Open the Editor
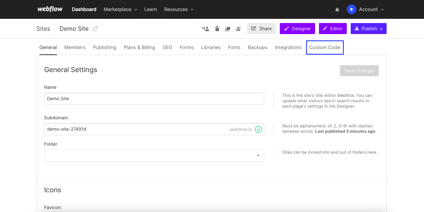424x212 pixels. [333, 28]
